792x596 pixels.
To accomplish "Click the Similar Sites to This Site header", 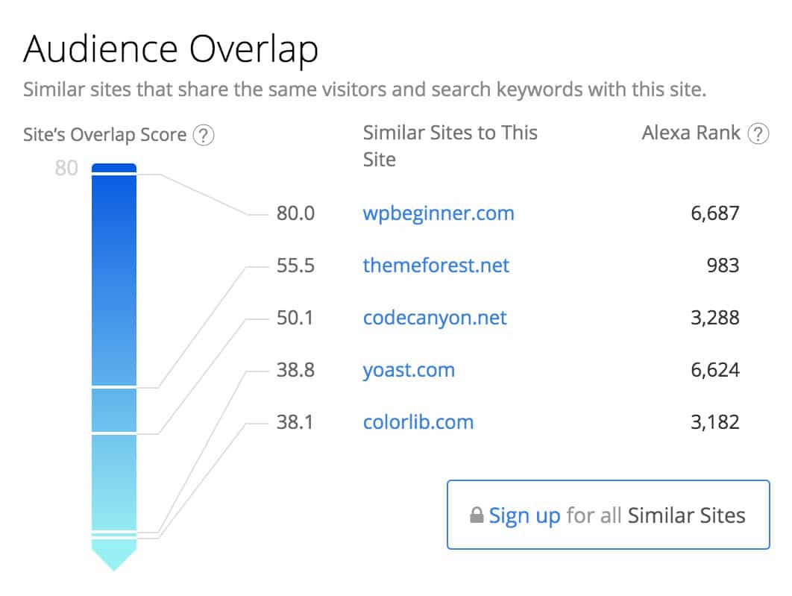I will (x=450, y=146).
